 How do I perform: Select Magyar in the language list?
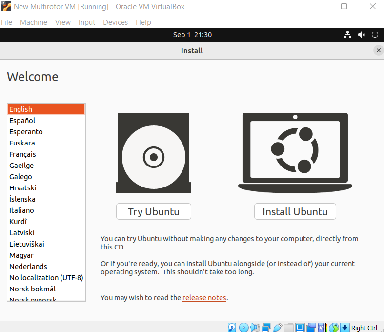point(46,255)
